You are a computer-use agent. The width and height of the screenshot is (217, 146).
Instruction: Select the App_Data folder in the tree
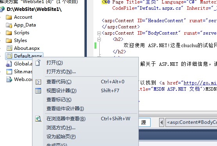point(25,25)
